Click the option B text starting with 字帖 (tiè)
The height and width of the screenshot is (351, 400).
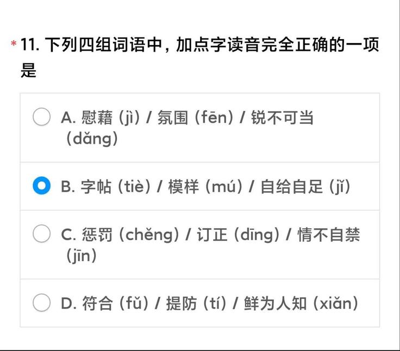[x=205, y=187]
